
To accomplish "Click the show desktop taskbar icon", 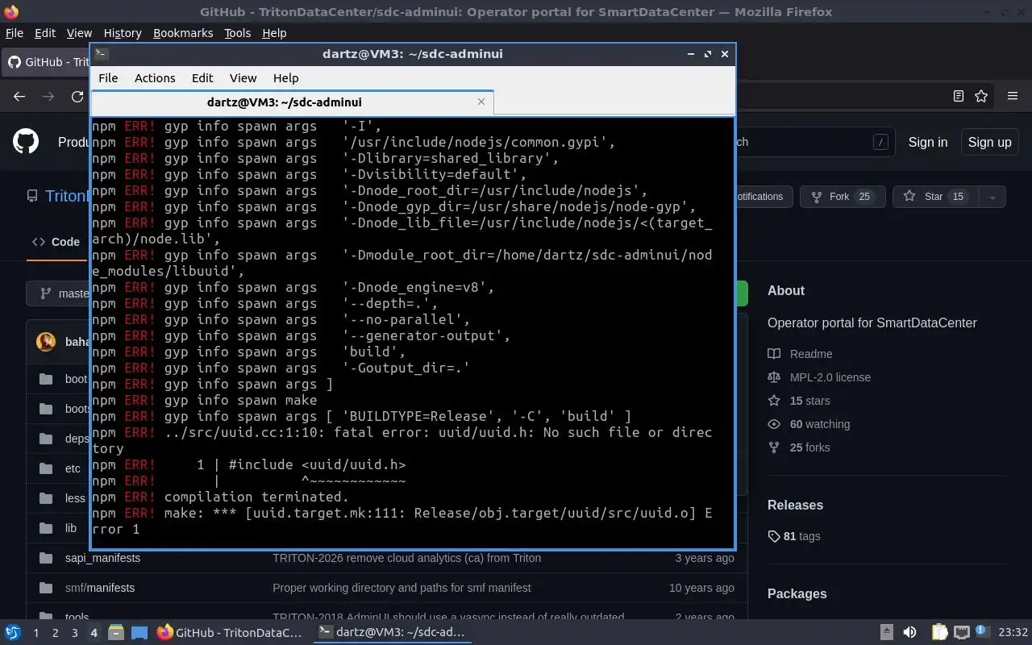I will click(x=139, y=633).
